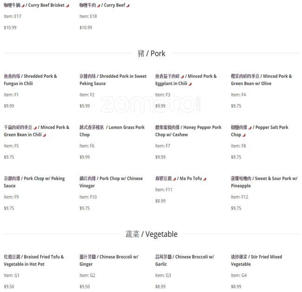302x292 pixels.
Task: Click chili icon after Green Bean in Chili text
Action: tap(45, 135)
